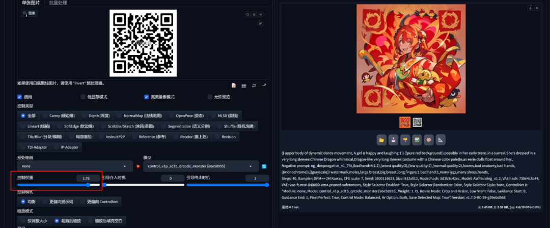Screen dimensions: 550x228
Task: Select the Canny (硬边缘) control type
Action: (x=58, y=116)
